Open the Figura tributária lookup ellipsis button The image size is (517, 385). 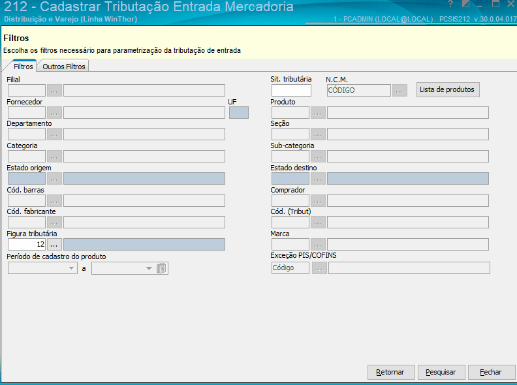click(54, 245)
